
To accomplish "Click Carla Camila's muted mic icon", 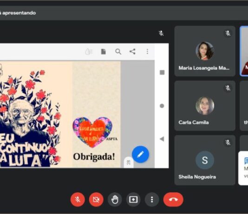I will click(228, 88).
